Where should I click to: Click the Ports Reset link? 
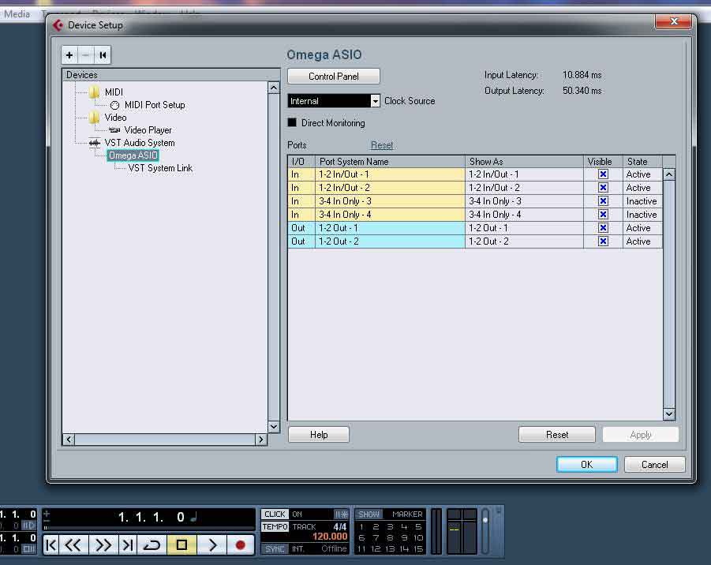click(382, 145)
